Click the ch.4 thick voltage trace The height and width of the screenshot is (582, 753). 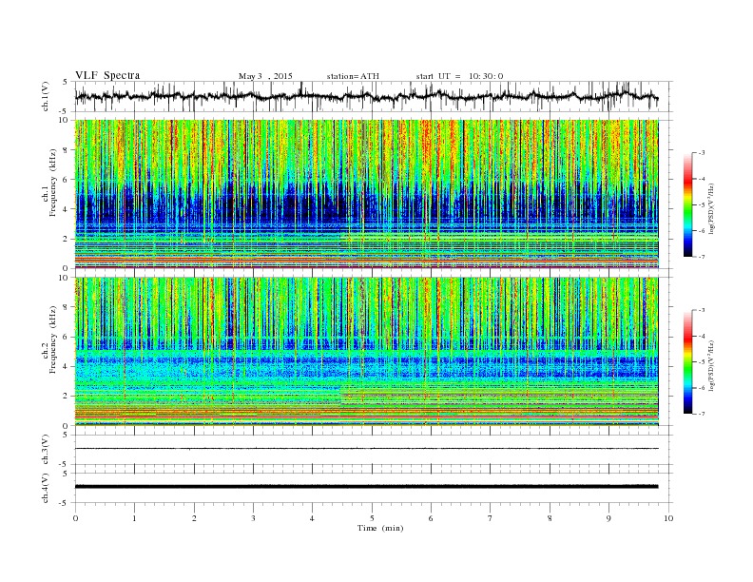(366, 487)
